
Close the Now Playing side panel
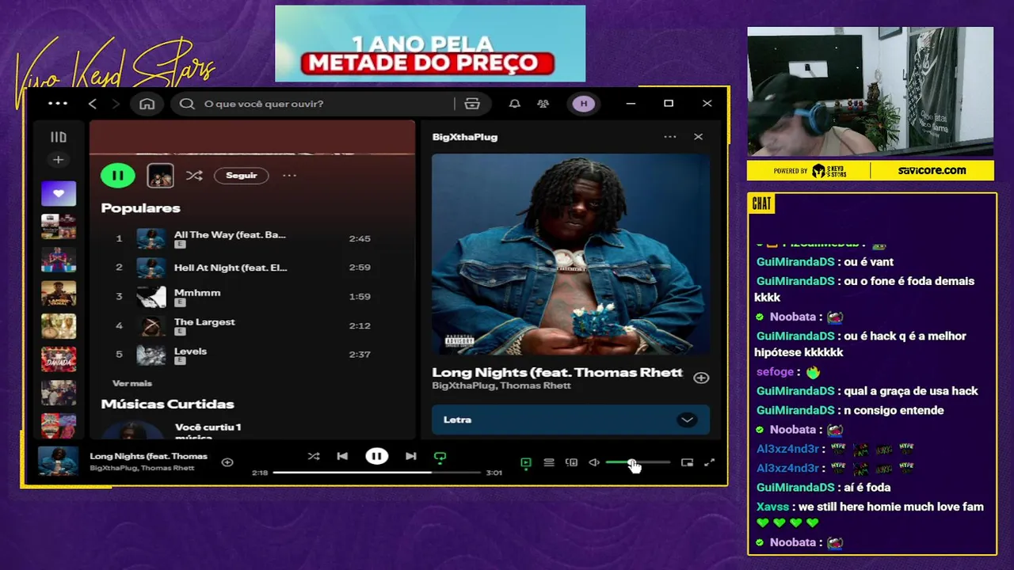pyautogui.click(x=698, y=137)
